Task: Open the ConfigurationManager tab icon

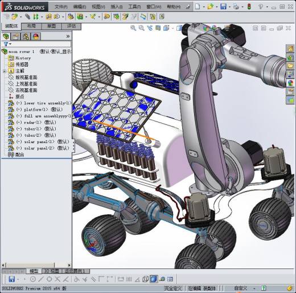Action: click(26, 36)
